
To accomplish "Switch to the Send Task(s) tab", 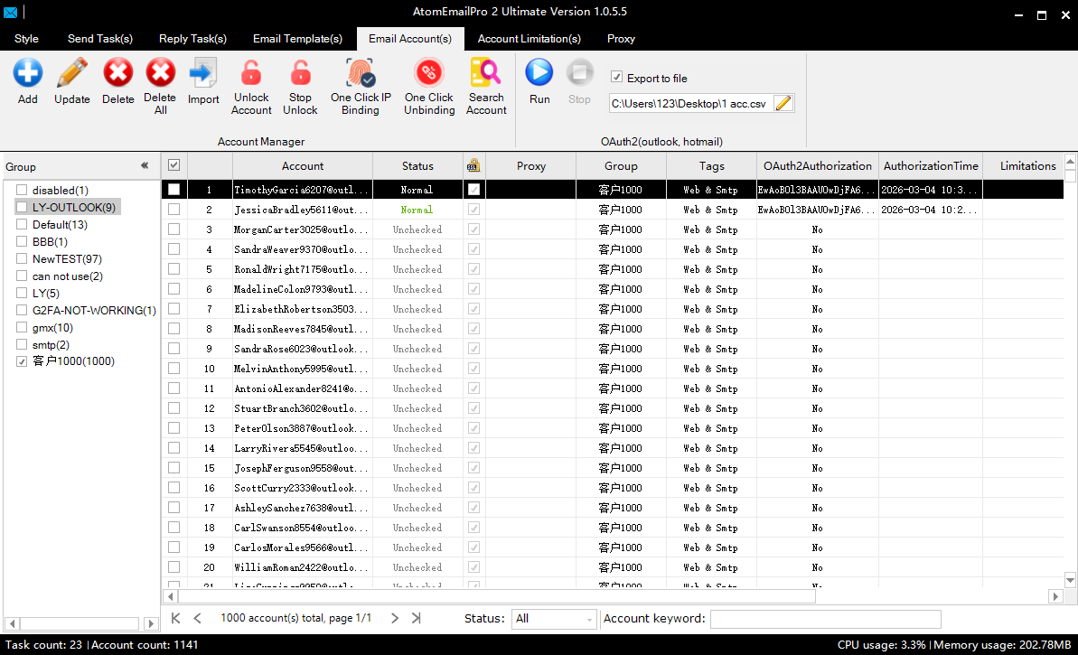I will tap(99, 39).
